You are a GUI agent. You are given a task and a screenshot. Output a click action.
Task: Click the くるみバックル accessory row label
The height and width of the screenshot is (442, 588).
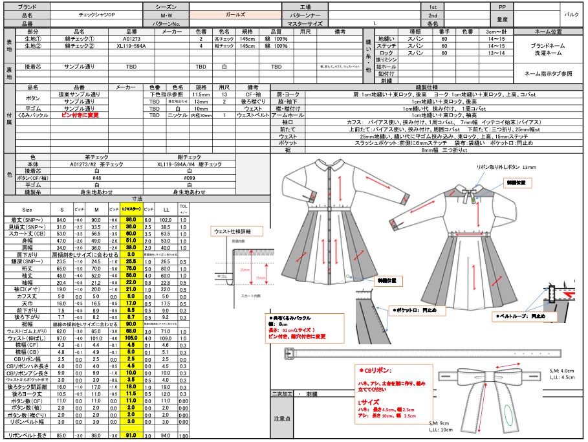click(33, 115)
